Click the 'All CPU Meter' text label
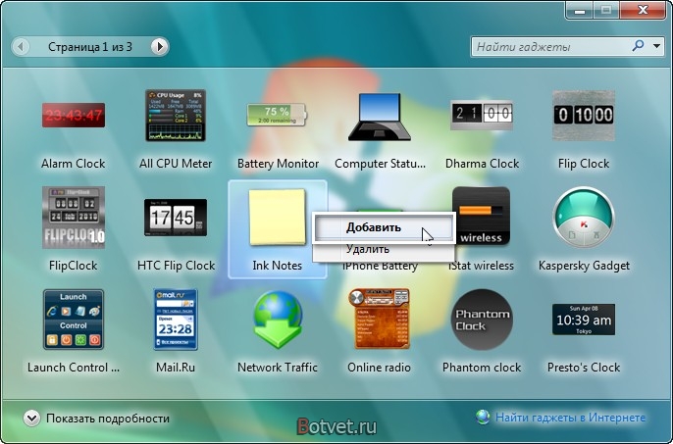 point(176,164)
